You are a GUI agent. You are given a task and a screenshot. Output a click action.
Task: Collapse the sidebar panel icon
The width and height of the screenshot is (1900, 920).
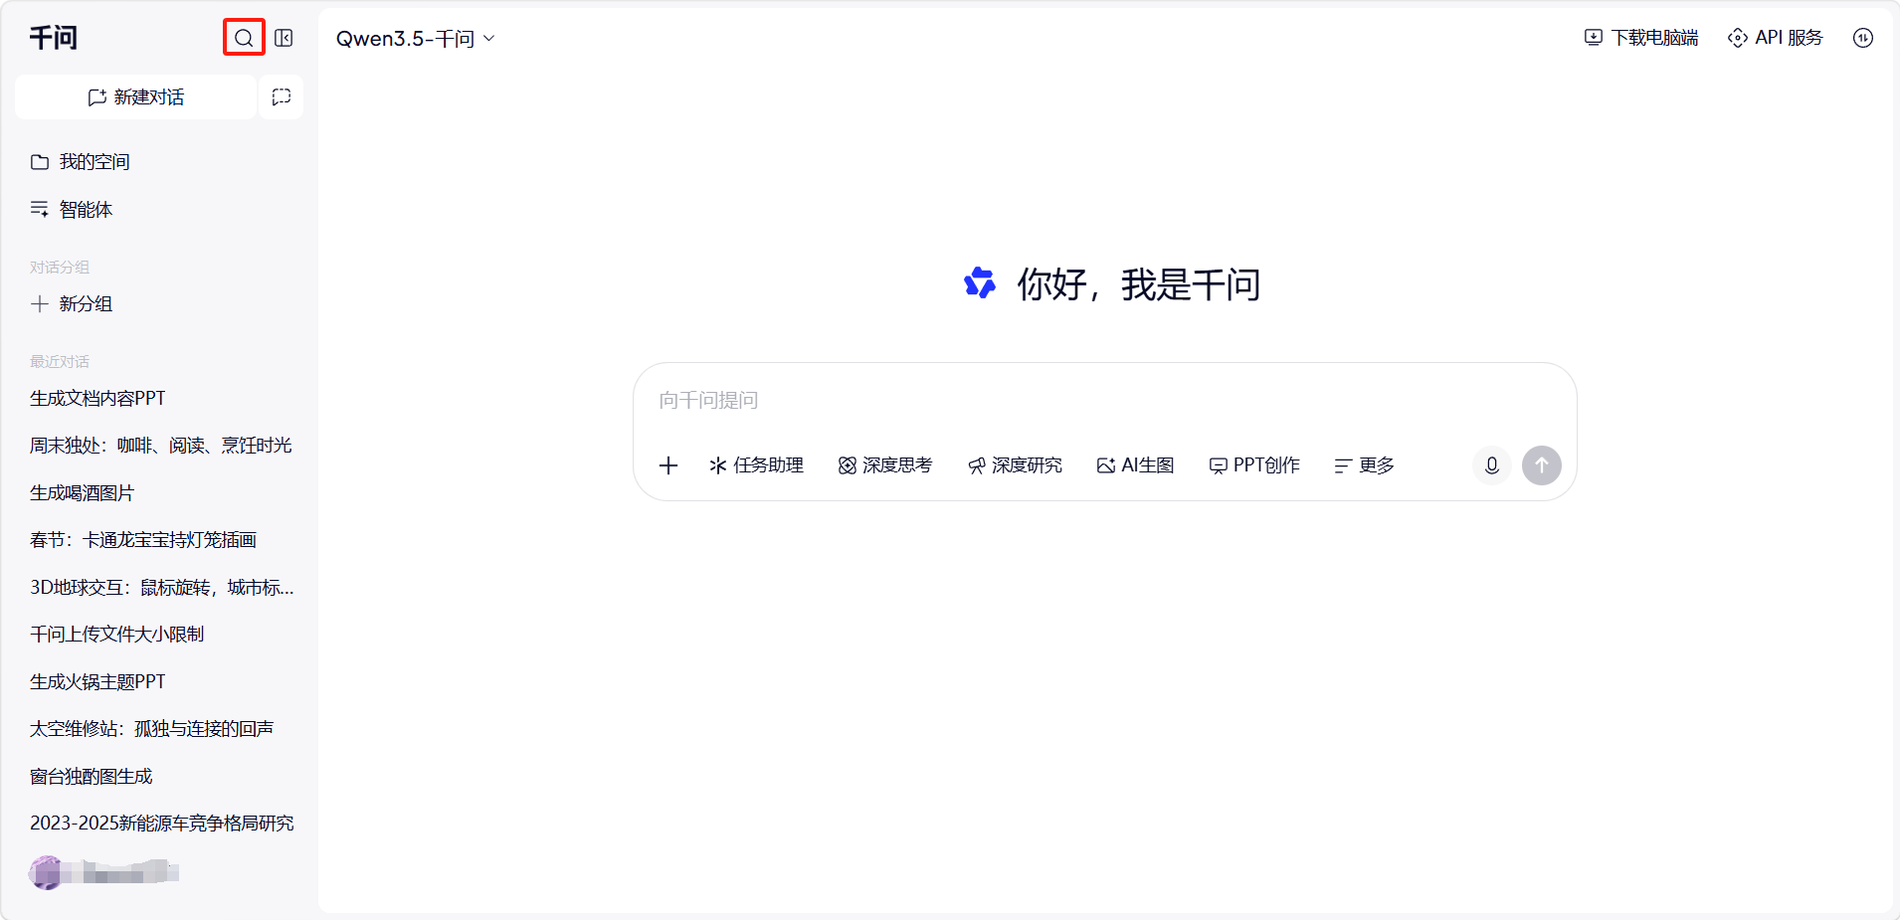284,38
